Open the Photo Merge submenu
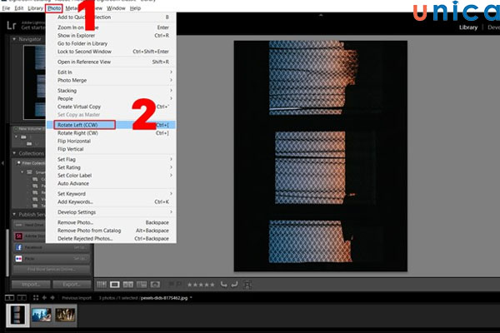 [111, 80]
